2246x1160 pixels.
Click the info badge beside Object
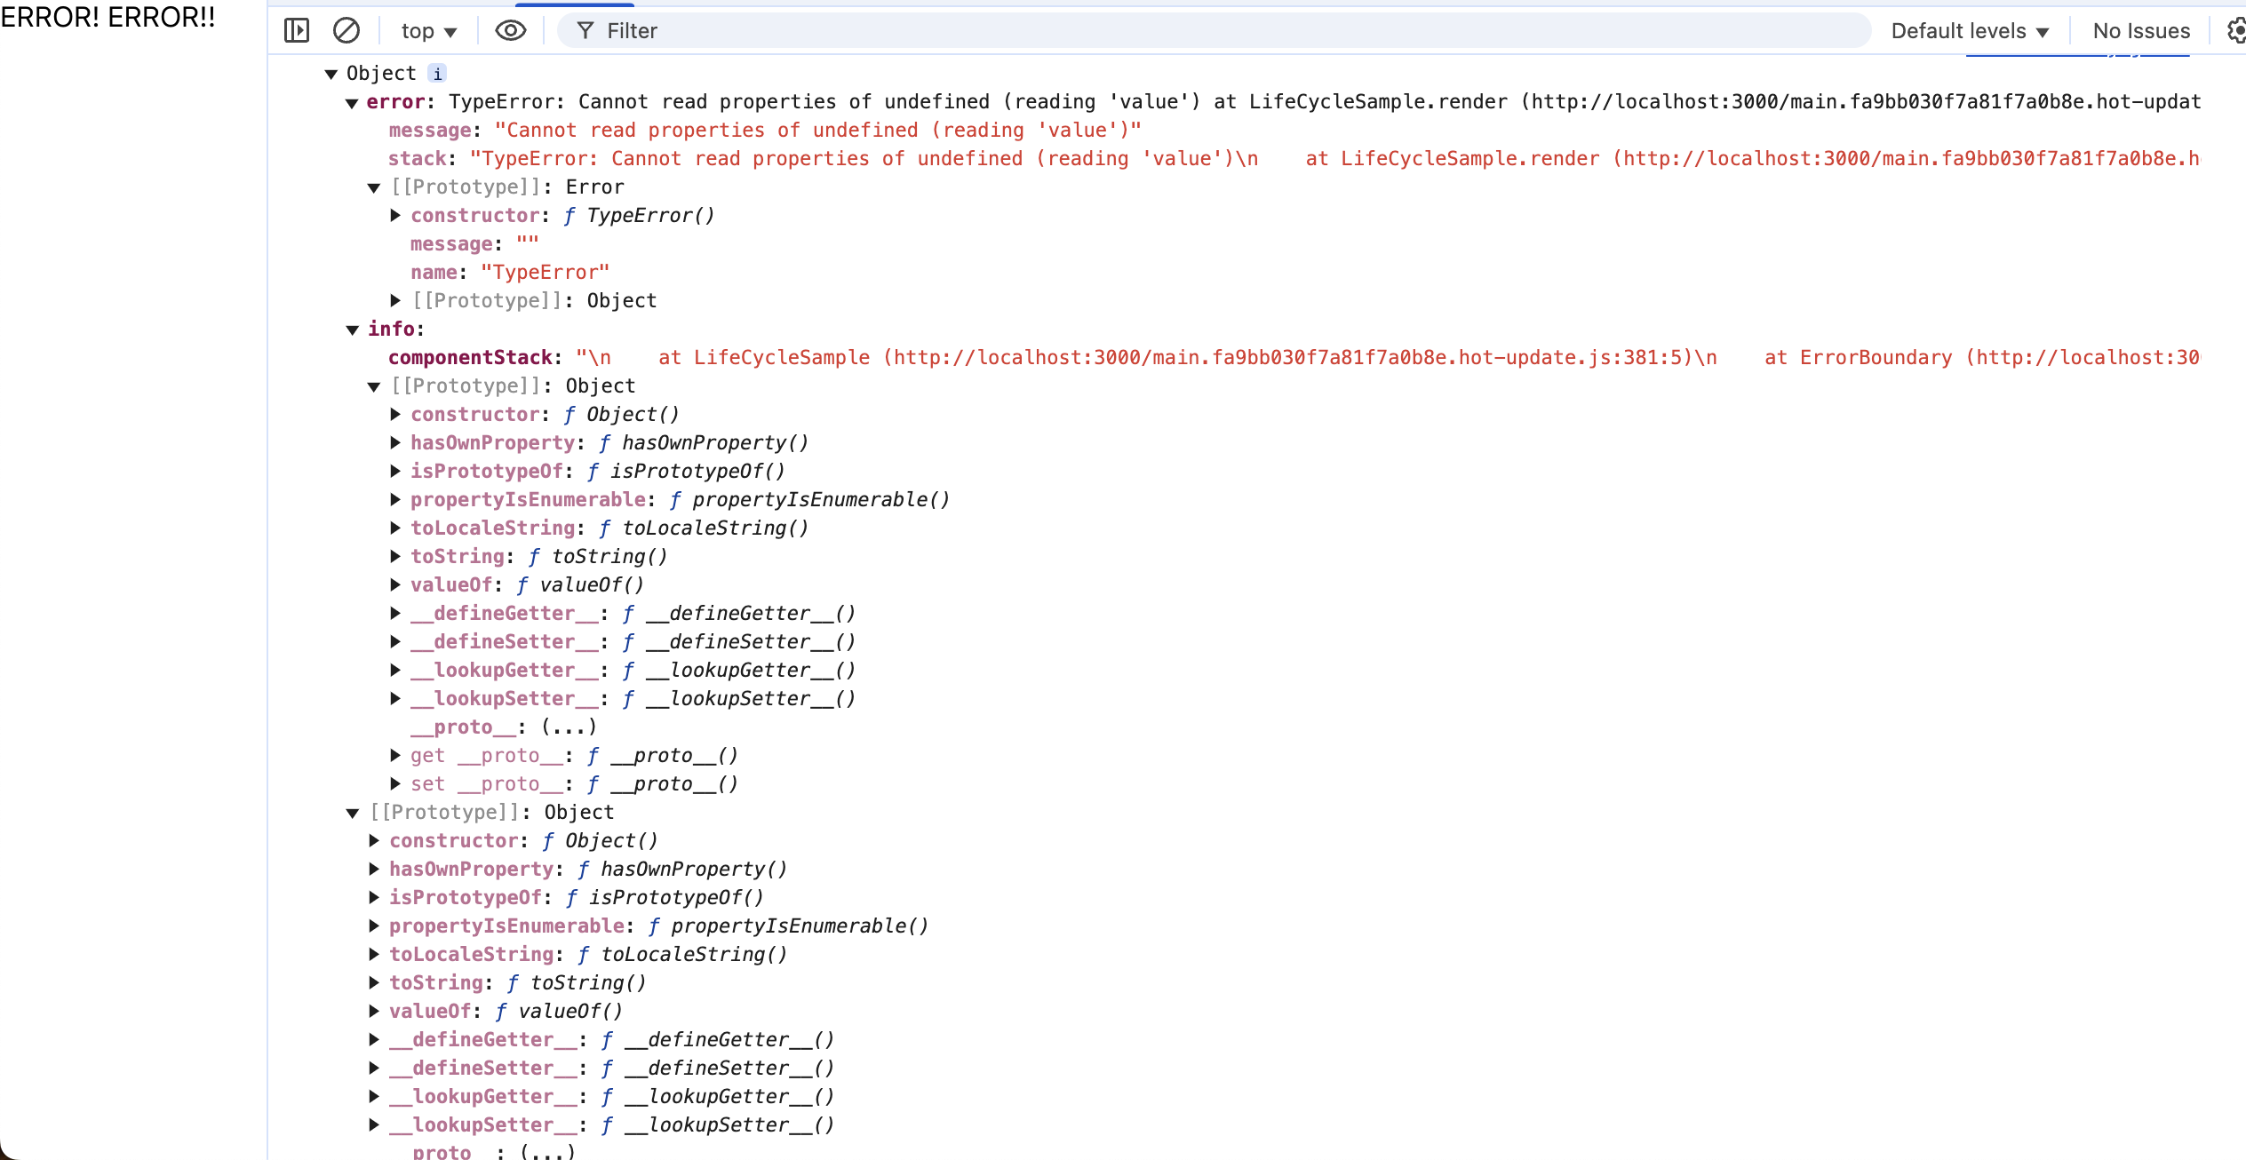437,74
